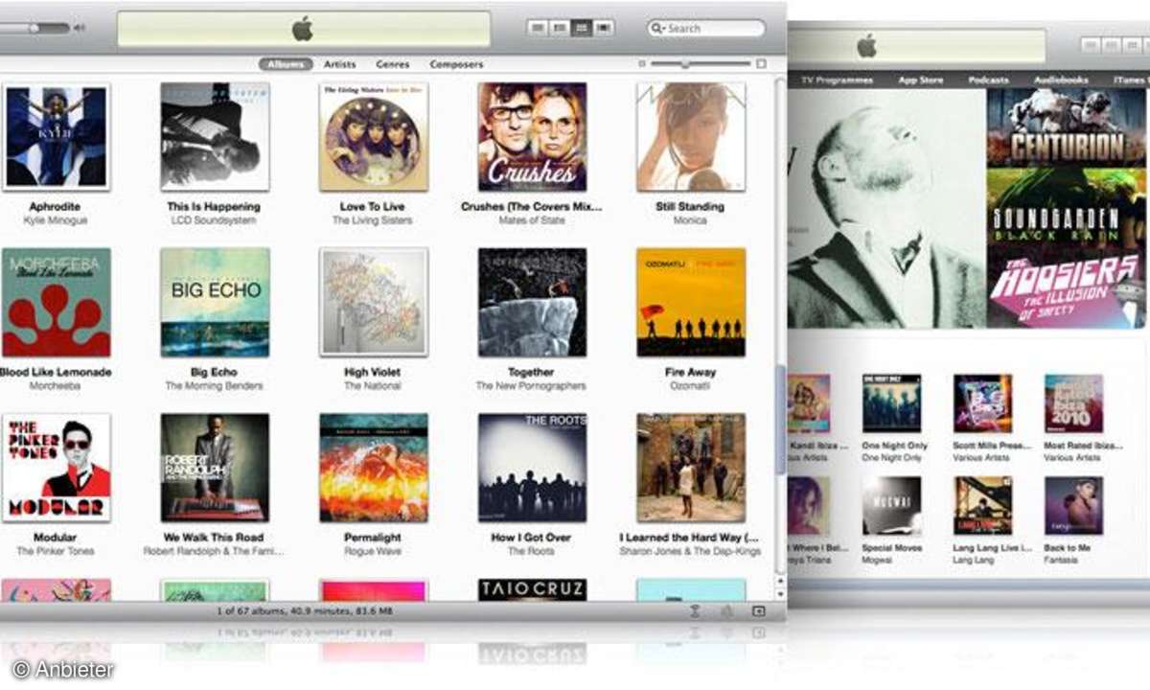Select the Fire Away album cover

point(691,302)
